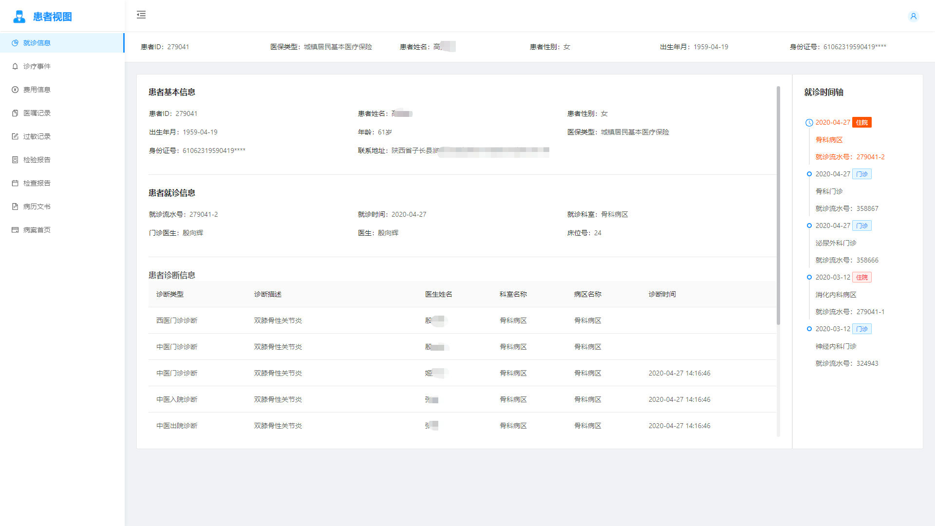
Task: Click the 费用信息 yen coin icon
Action: (x=15, y=90)
